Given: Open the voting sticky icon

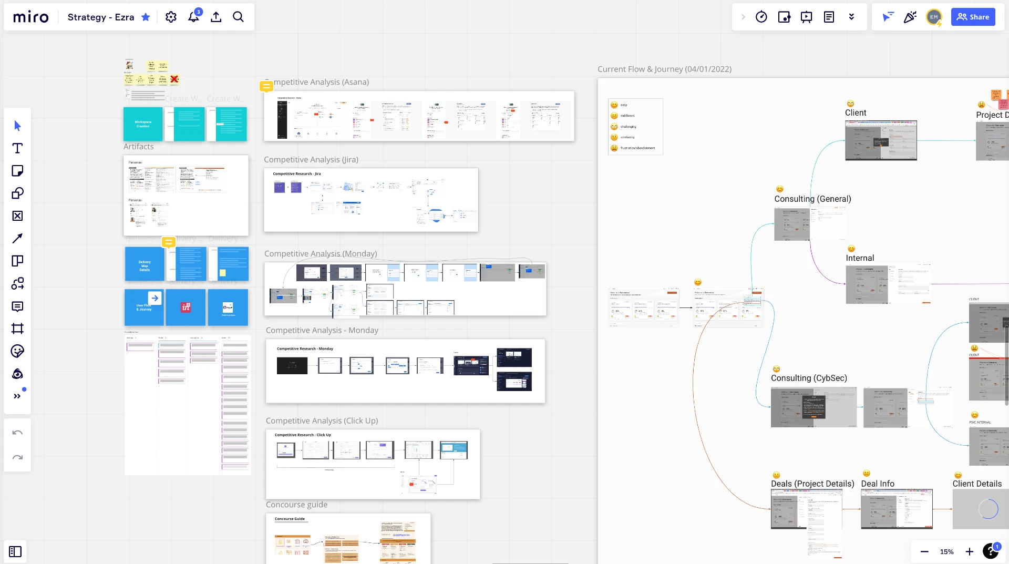Looking at the screenshot, I should 784,17.
